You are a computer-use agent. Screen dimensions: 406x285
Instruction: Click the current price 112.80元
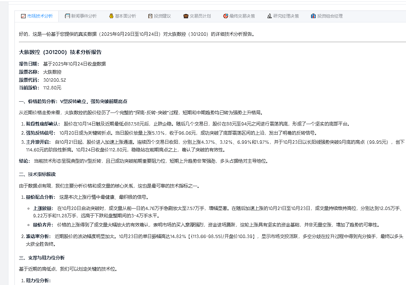tap(52, 88)
